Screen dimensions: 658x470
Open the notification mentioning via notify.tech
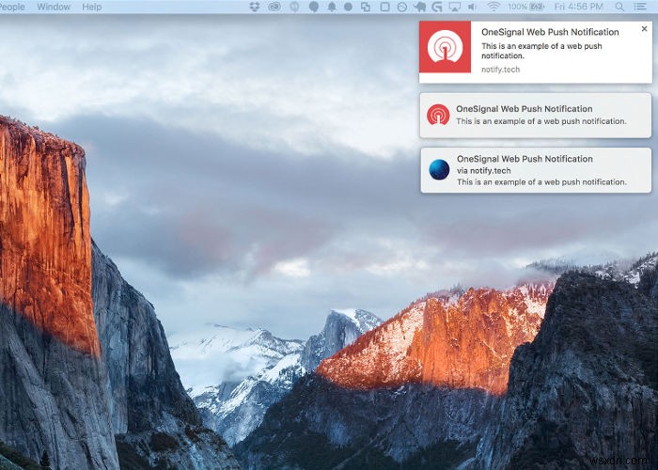coord(536,170)
